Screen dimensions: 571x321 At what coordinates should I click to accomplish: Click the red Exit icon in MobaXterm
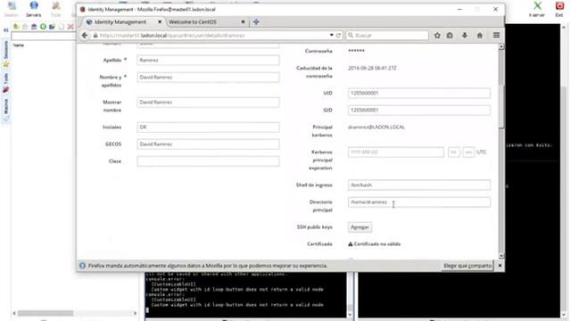[x=559, y=8]
